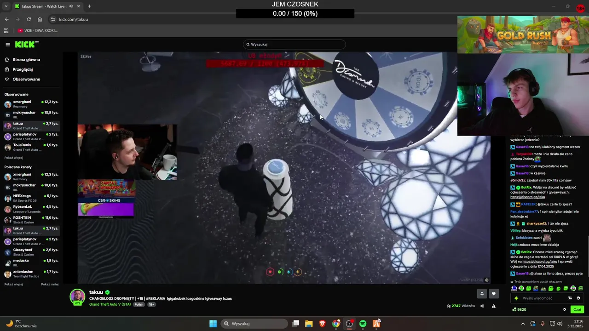The image size is (589, 331).
Task: Toggle stream notifications bell button
Action: click(x=482, y=294)
